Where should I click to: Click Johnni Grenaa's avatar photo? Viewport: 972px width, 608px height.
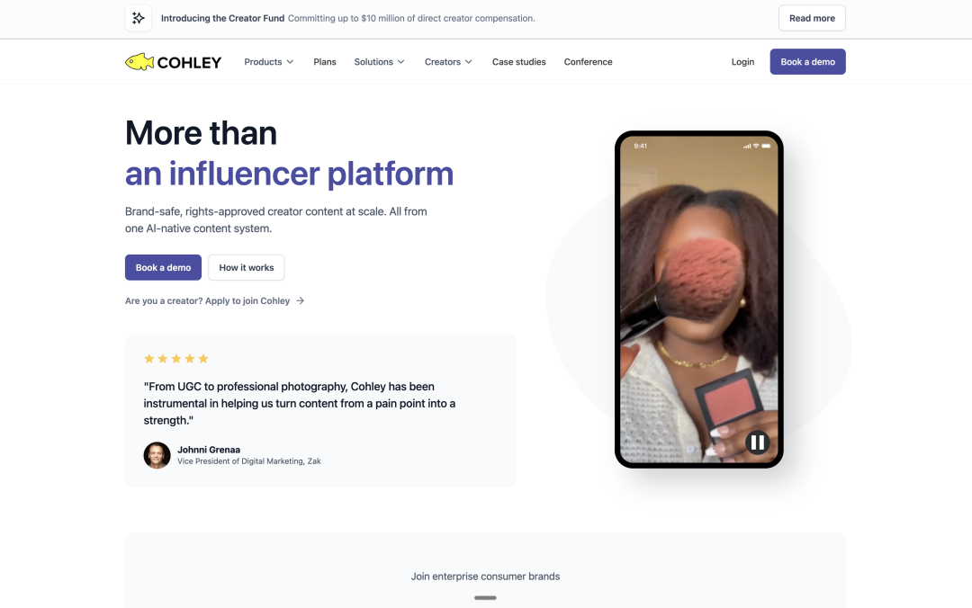(x=157, y=455)
